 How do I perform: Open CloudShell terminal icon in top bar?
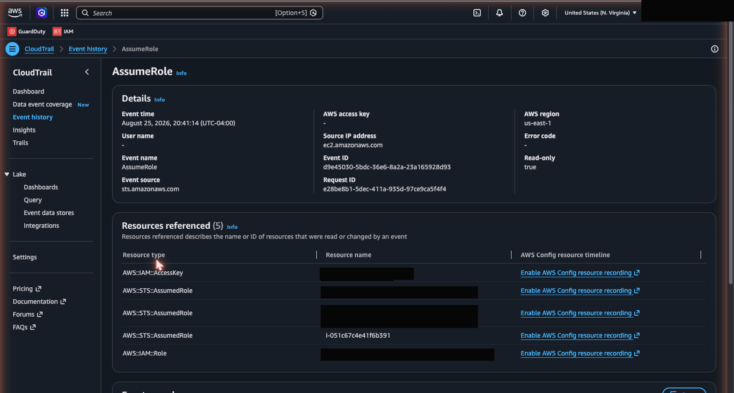click(x=477, y=13)
